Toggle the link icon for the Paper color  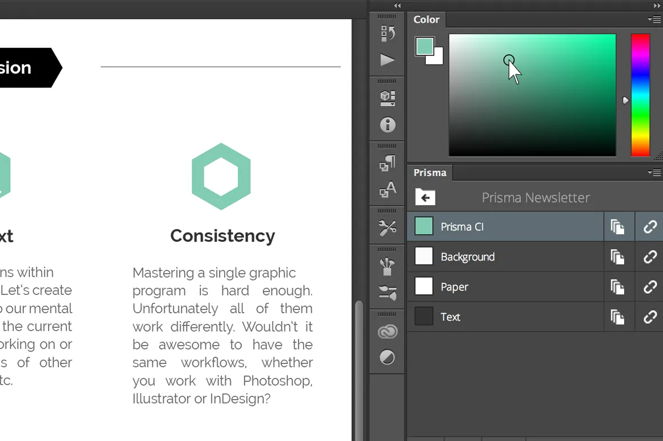649,286
